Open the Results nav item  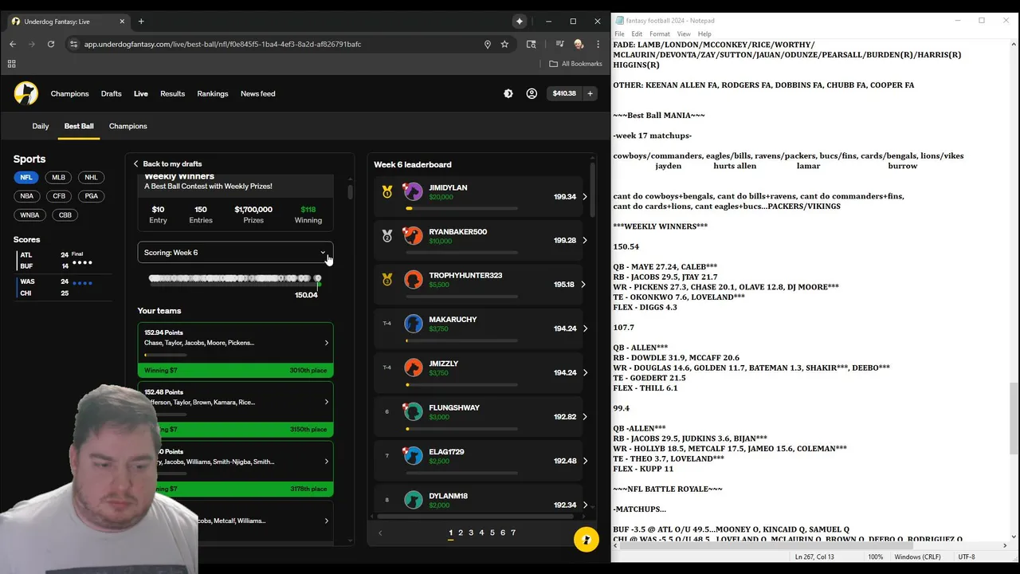[x=172, y=93]
